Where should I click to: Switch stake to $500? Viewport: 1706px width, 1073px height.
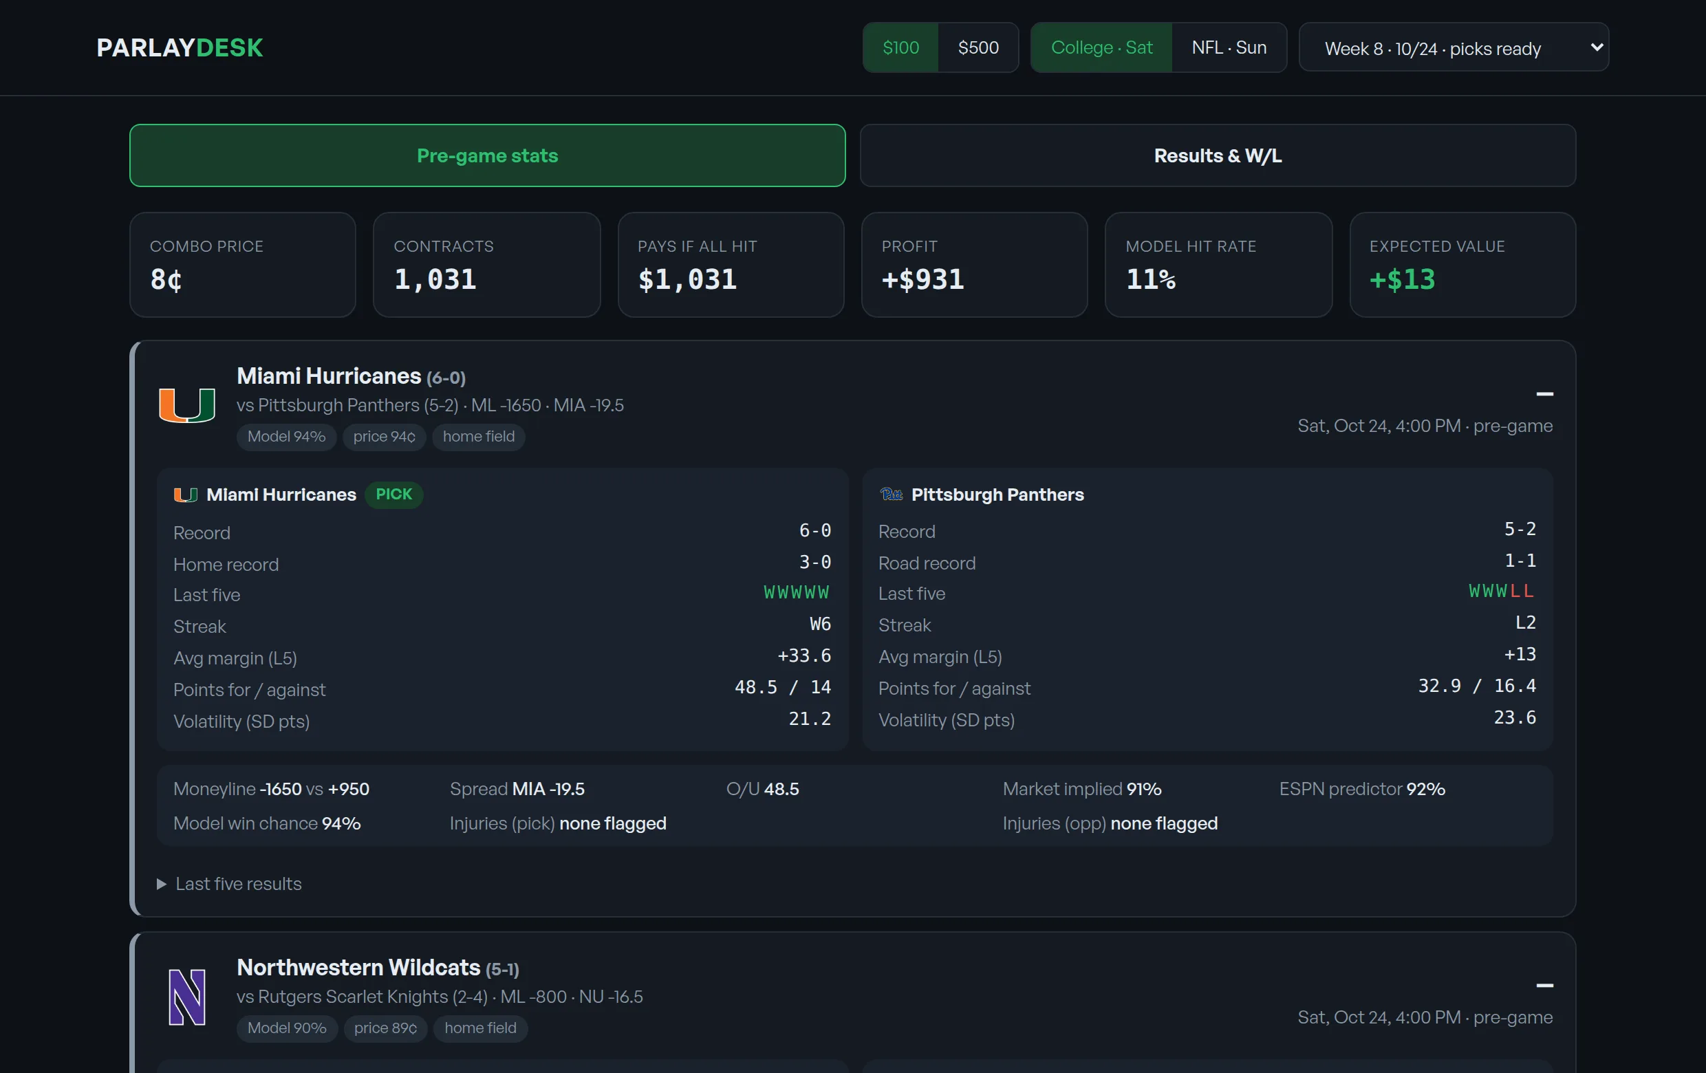click(978, 47)
